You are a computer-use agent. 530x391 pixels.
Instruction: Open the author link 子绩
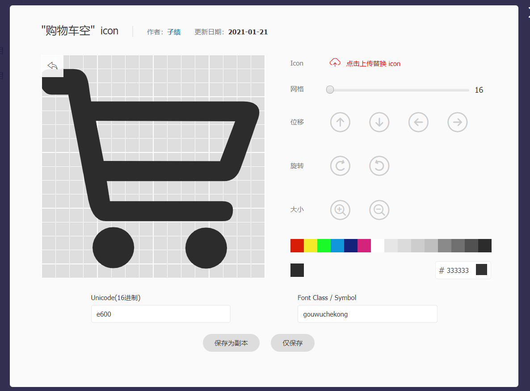point(174,32)
